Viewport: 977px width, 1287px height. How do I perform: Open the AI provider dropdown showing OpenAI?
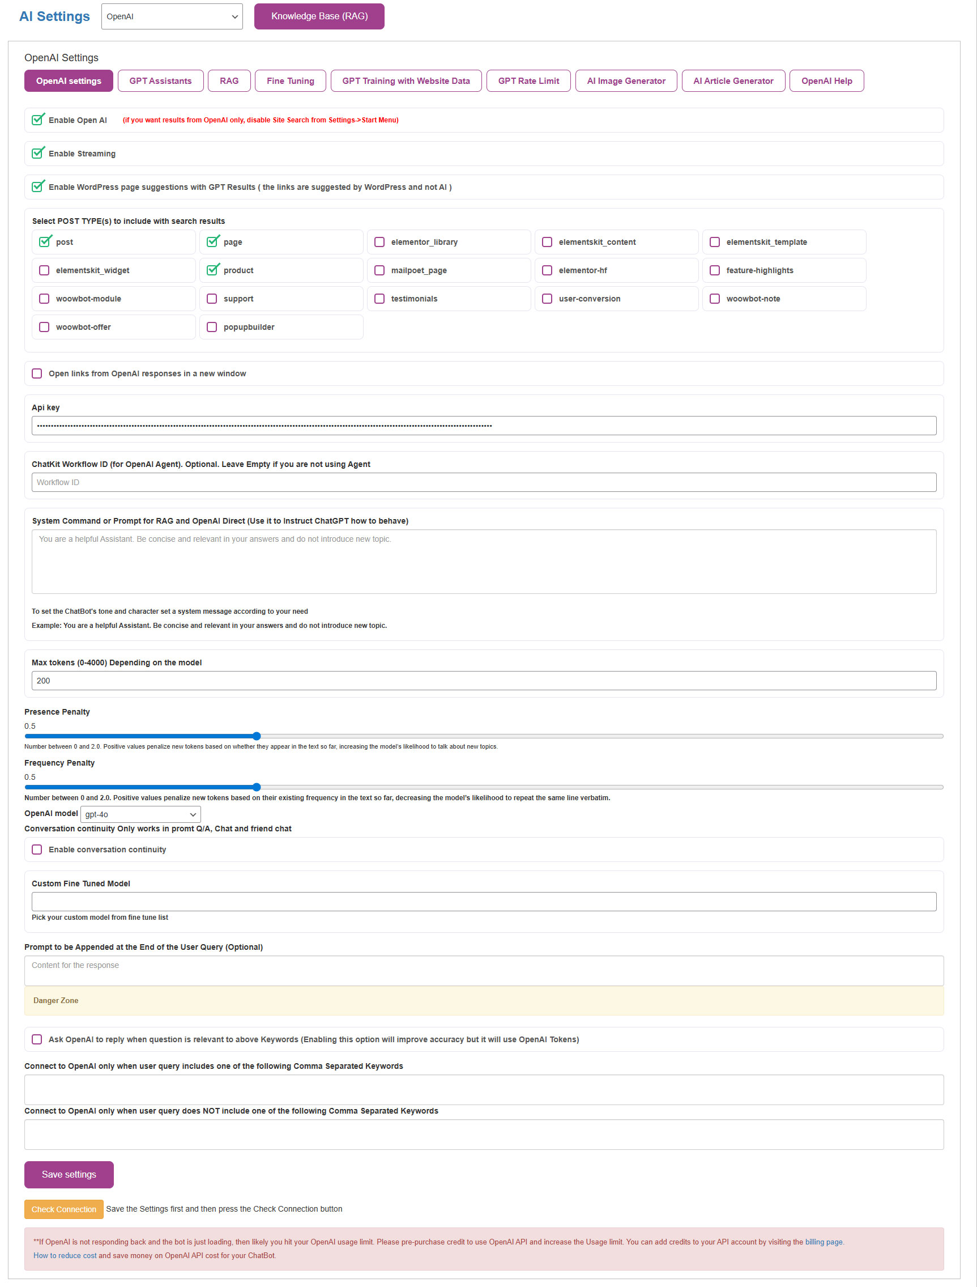[172, 16]
